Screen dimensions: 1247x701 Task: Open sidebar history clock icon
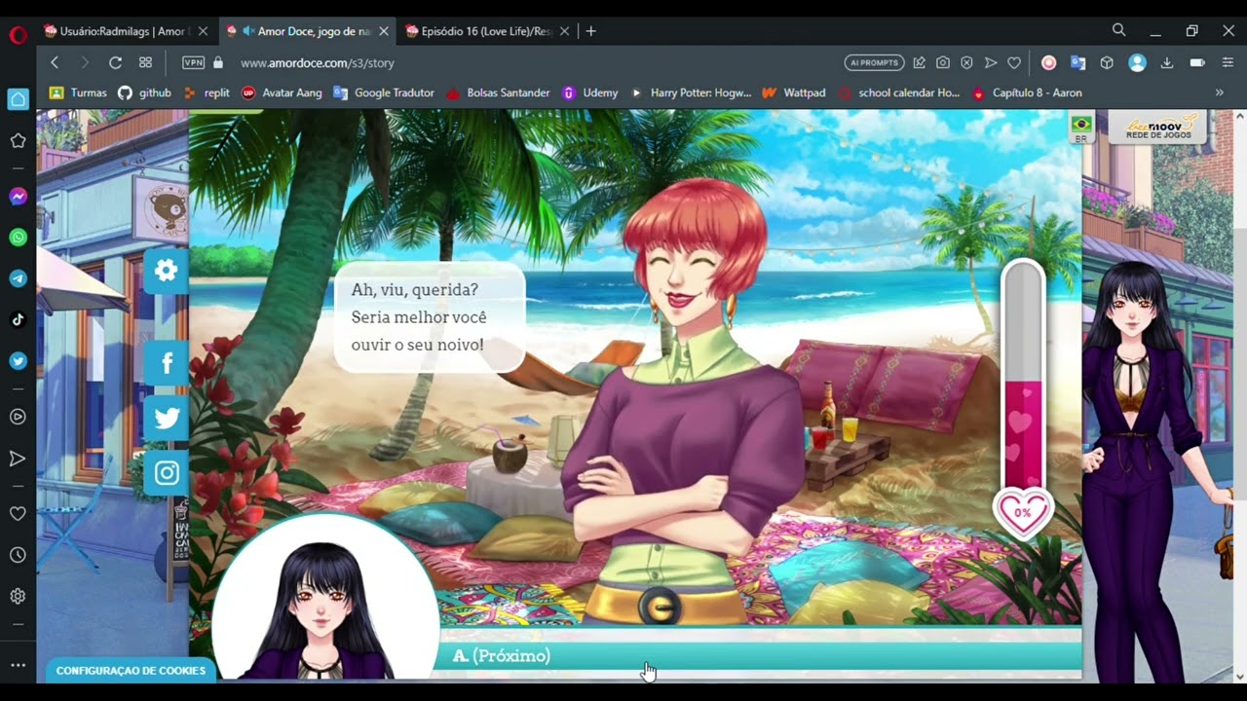pos(18,555)
